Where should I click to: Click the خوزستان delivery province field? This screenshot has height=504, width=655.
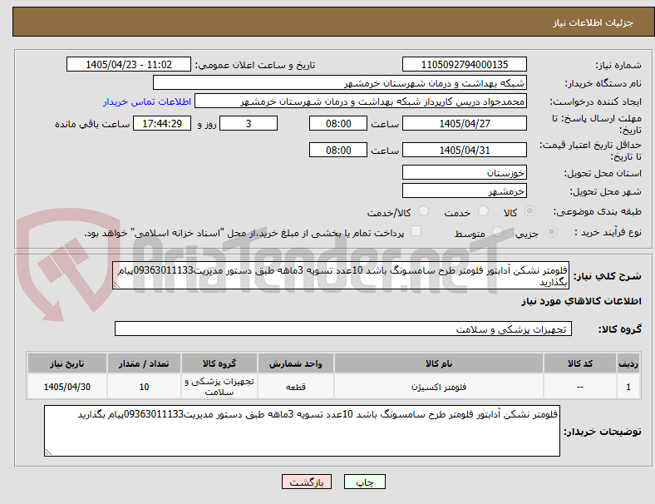464,172
